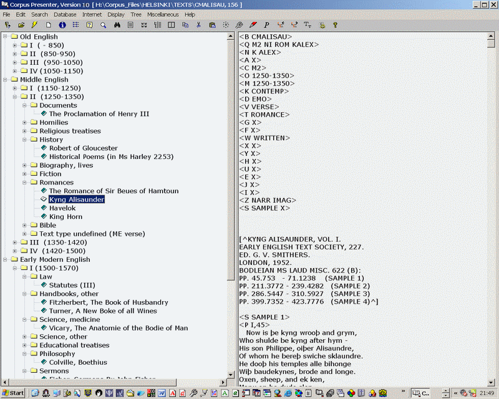Click the scissors cut icon
The height and width of the screenshot is (399, 499).
(198, 25)
